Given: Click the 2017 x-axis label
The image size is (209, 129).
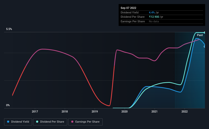Looking at the screenshot, I should coord(35,111).
